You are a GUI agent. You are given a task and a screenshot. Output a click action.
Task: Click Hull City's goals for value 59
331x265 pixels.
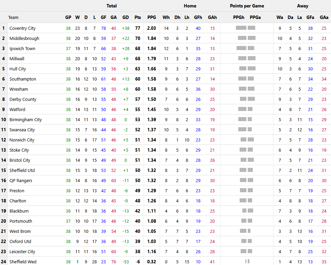pyautogui.click(x=104, y=69)
